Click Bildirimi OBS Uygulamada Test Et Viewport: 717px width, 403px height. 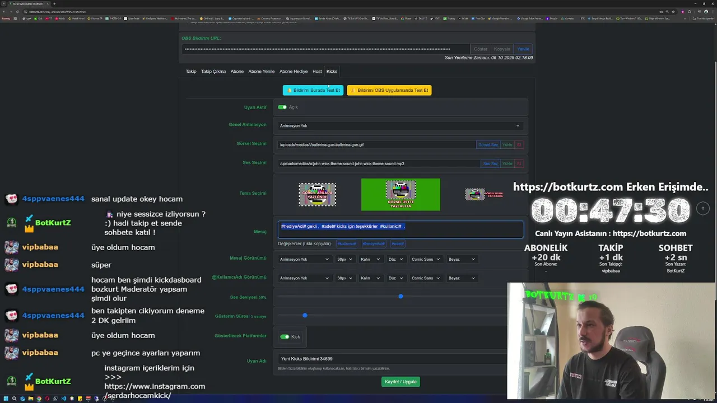point(389,90)
